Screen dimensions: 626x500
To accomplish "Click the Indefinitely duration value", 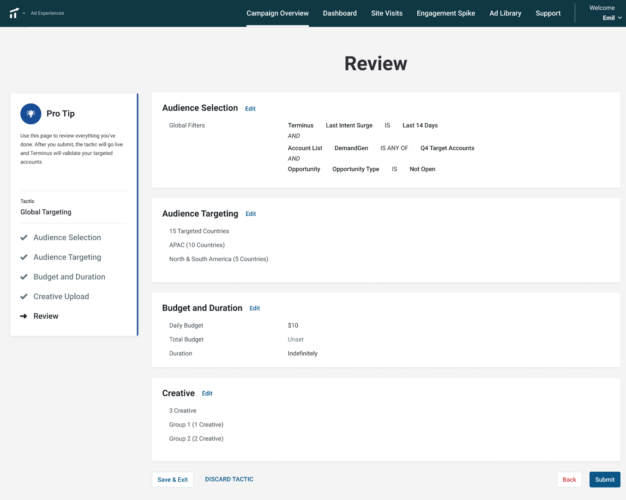I will click(x=303, y=354).
